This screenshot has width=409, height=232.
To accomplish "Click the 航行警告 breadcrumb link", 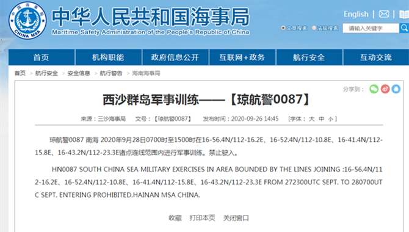I will pyautogui.click(x=111, y=73).
